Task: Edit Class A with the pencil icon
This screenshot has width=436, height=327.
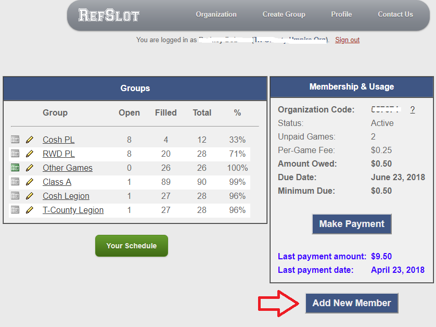Action: [30, 182]
